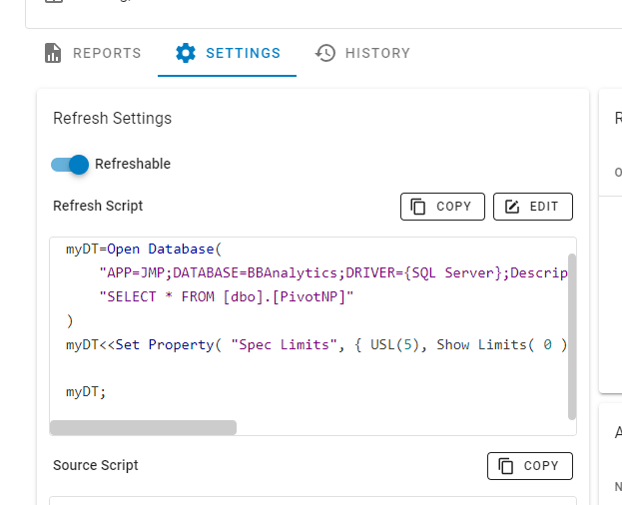
Task: Open the Reports tab
Action: (x=107, y=53)
